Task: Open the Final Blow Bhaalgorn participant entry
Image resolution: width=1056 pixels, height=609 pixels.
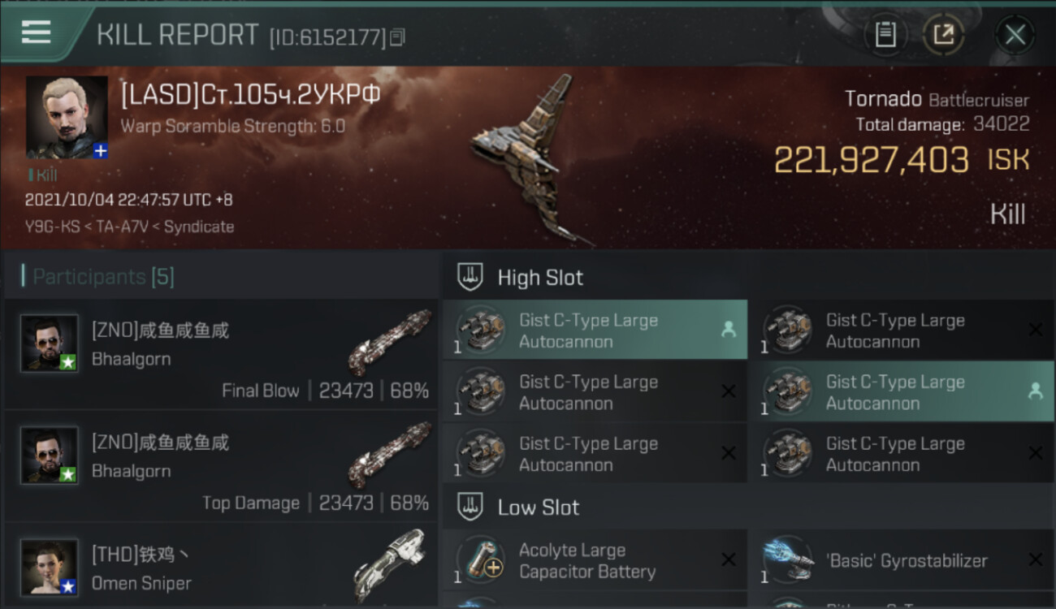Action: coord(221,354)
